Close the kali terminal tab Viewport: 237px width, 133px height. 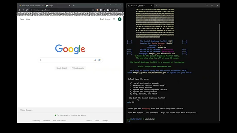pyautogui.click(x=152, y=6)
